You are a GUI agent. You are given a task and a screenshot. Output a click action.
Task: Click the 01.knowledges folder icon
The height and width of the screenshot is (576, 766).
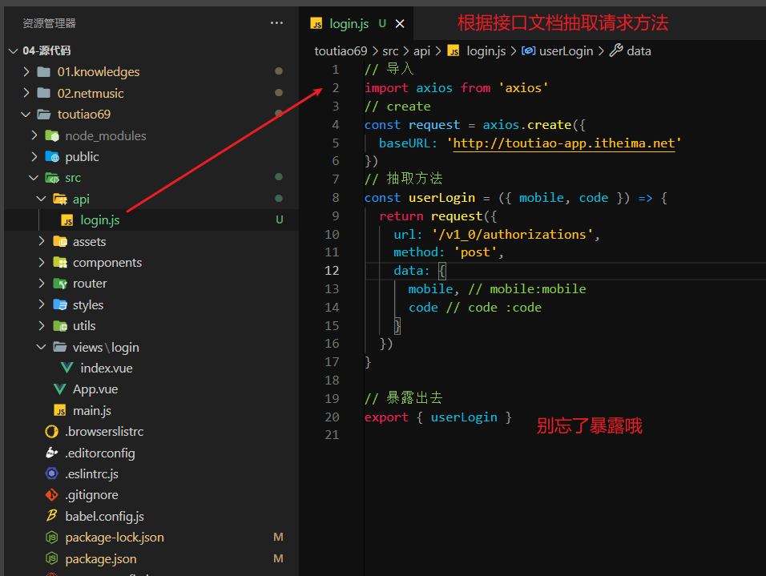point(44,72)
